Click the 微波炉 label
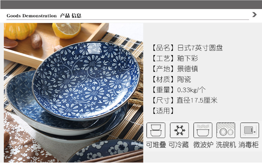The height and width of the screenshot is (168, 262). pyautogui.click(x=203, y=145)
